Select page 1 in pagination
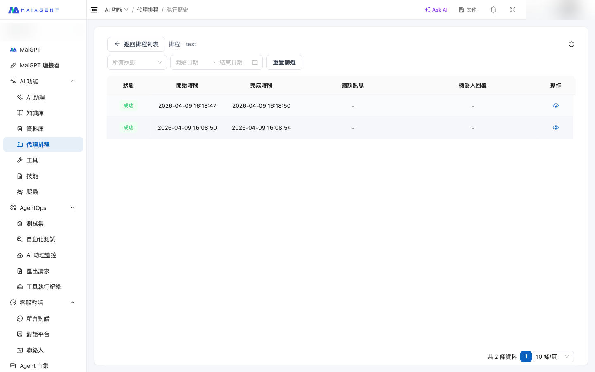The image size is (595, 372). [526, 357]
